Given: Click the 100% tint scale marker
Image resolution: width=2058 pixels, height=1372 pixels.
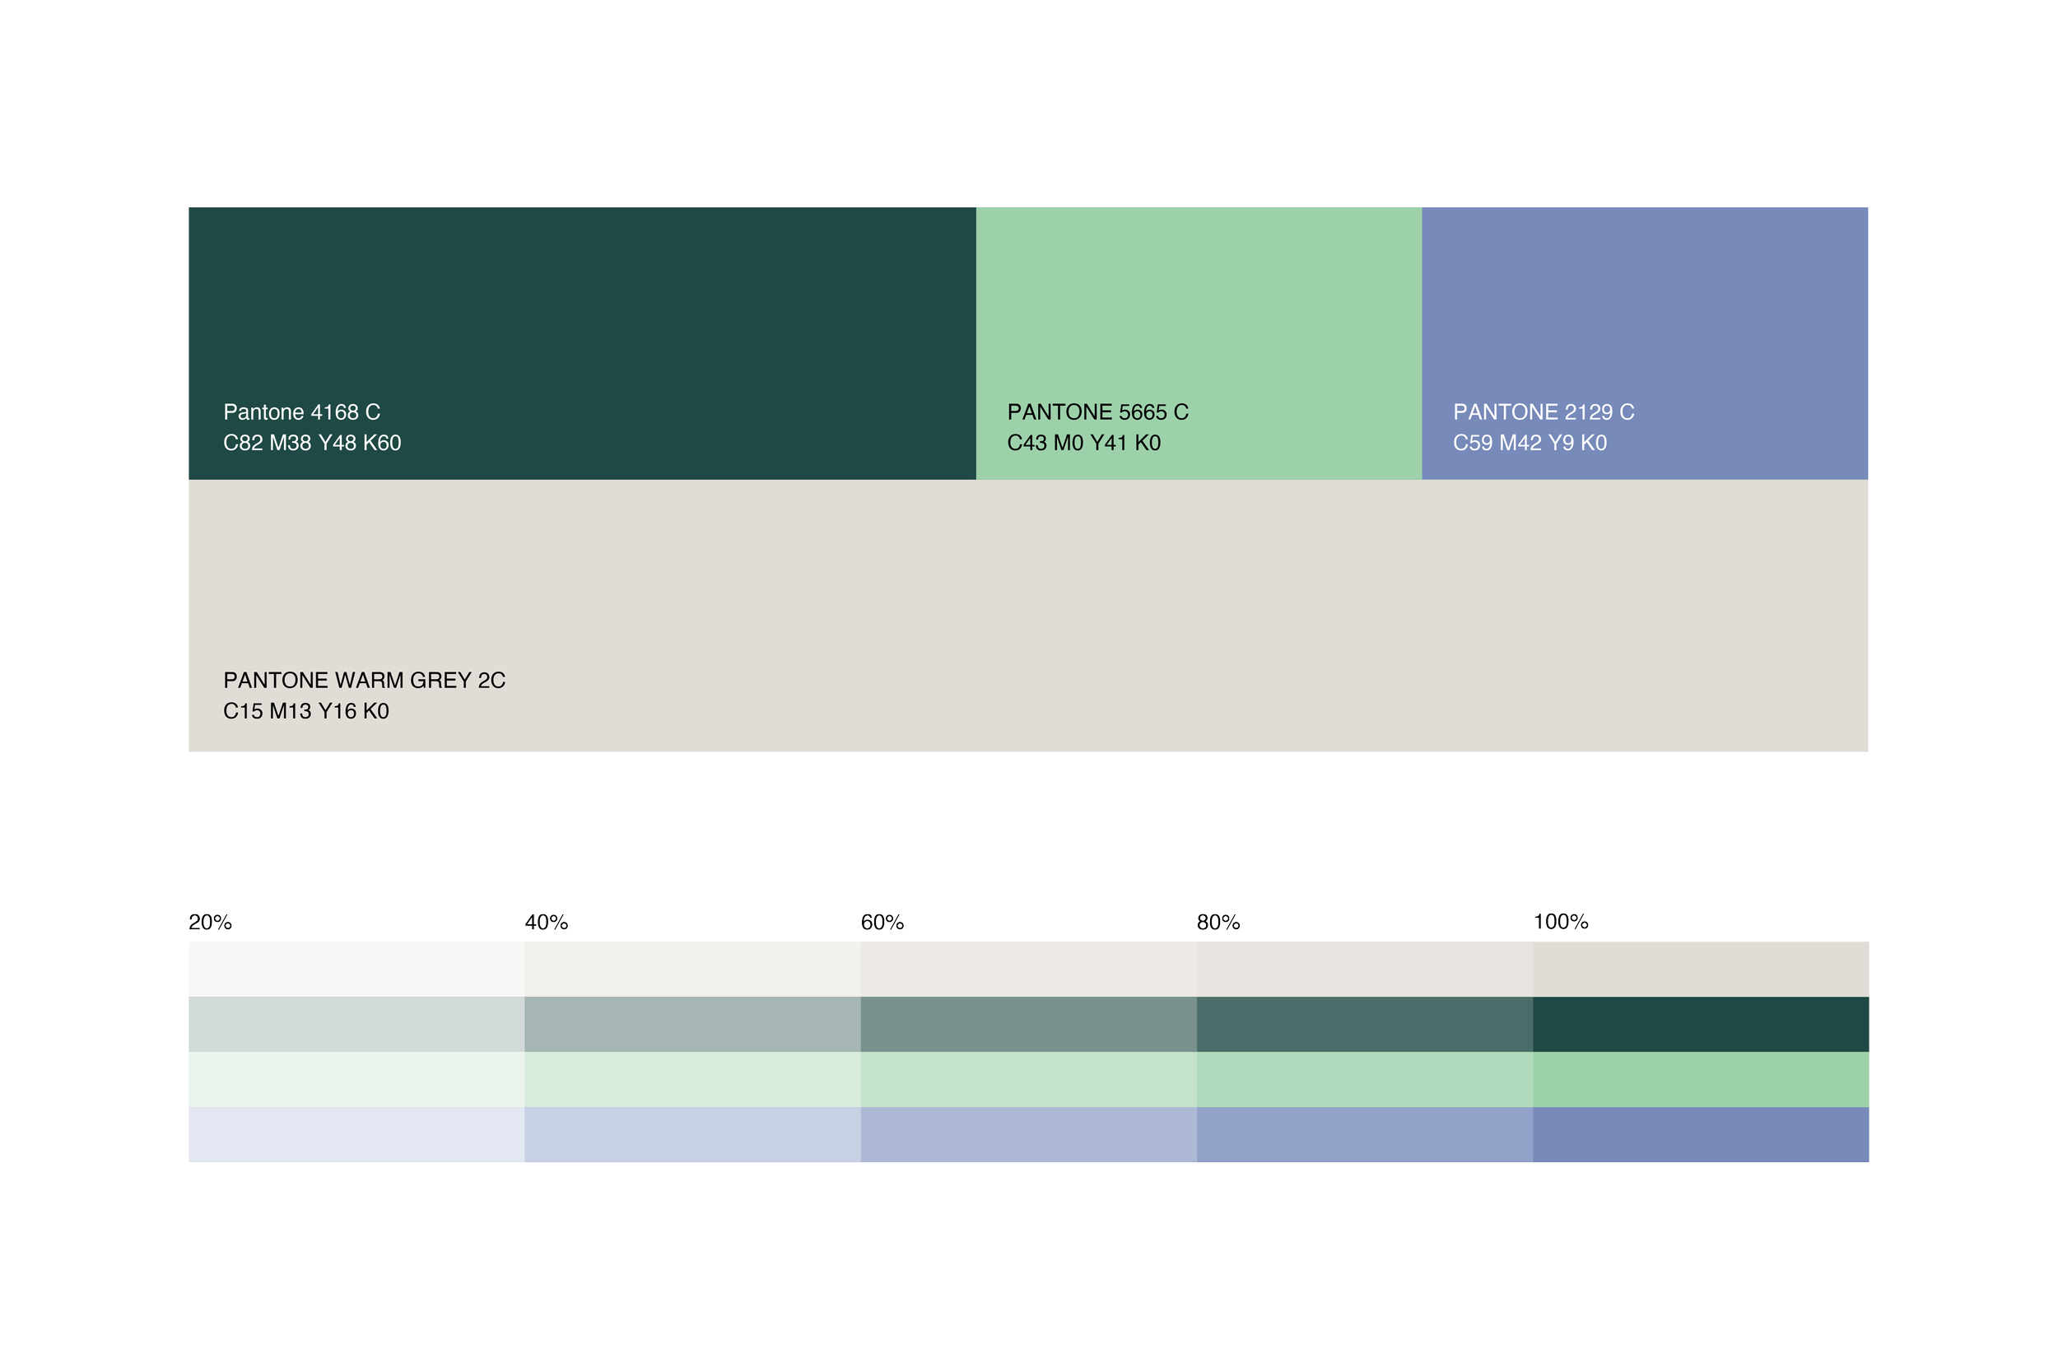Looking at the screenshot, I should (1560, 923).
